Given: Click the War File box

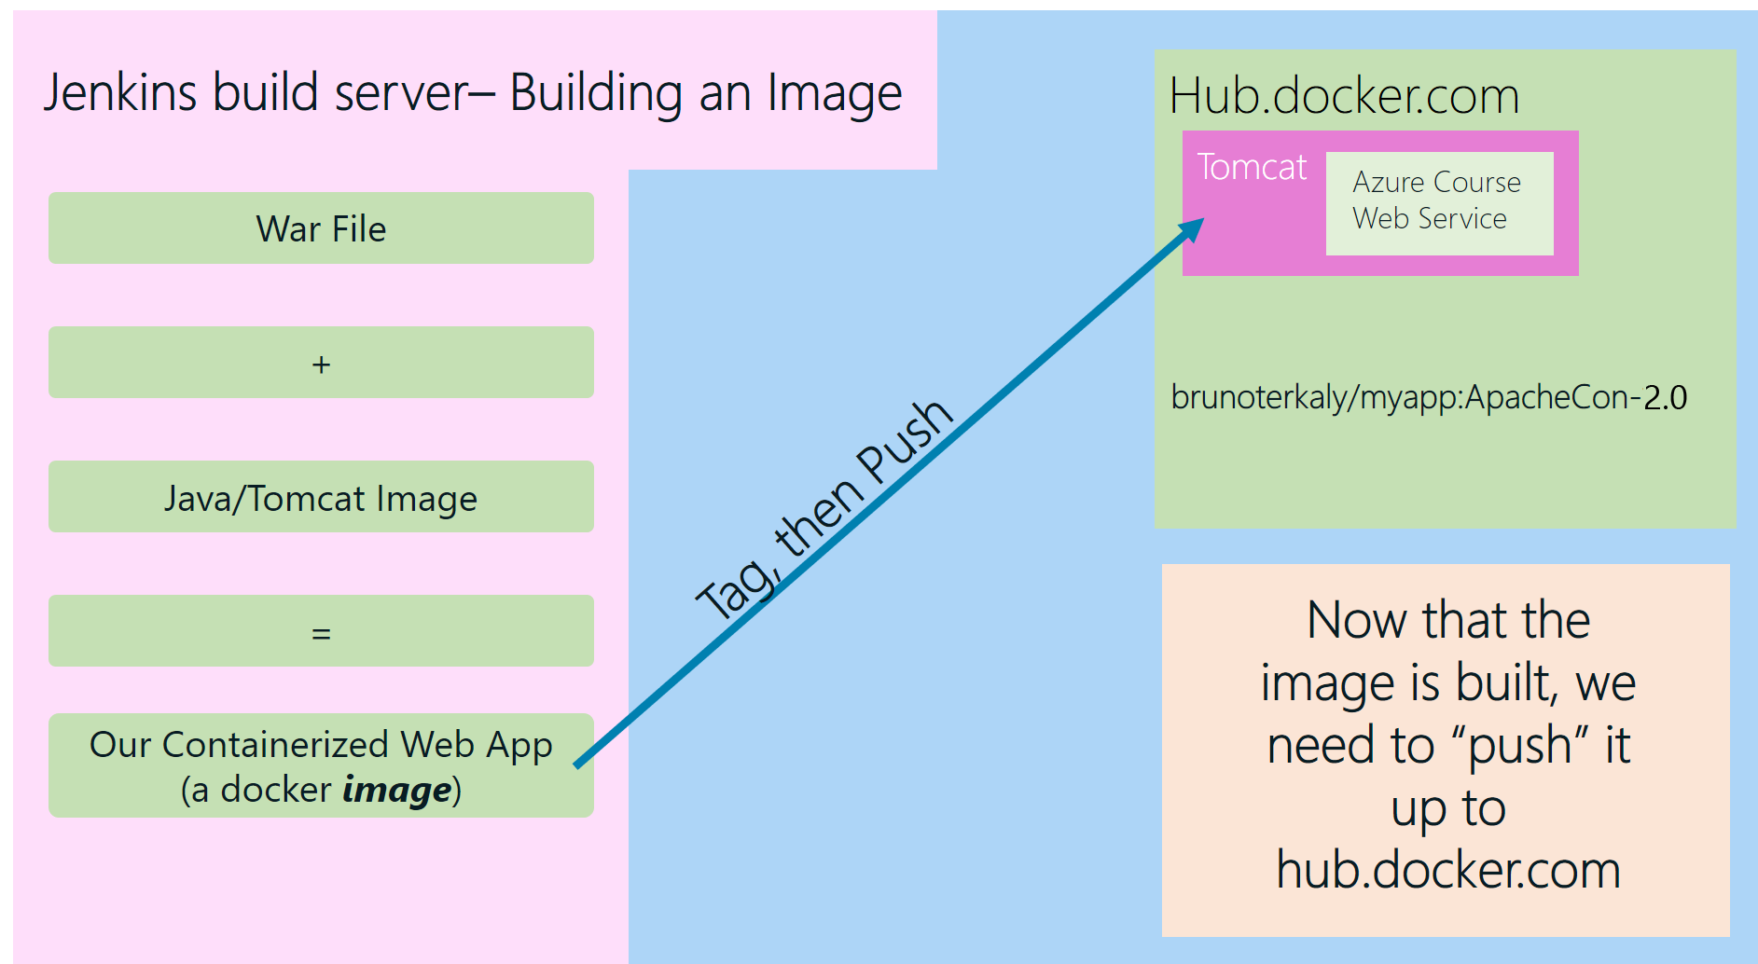Looking at the screenshot, I should [321, 228].
